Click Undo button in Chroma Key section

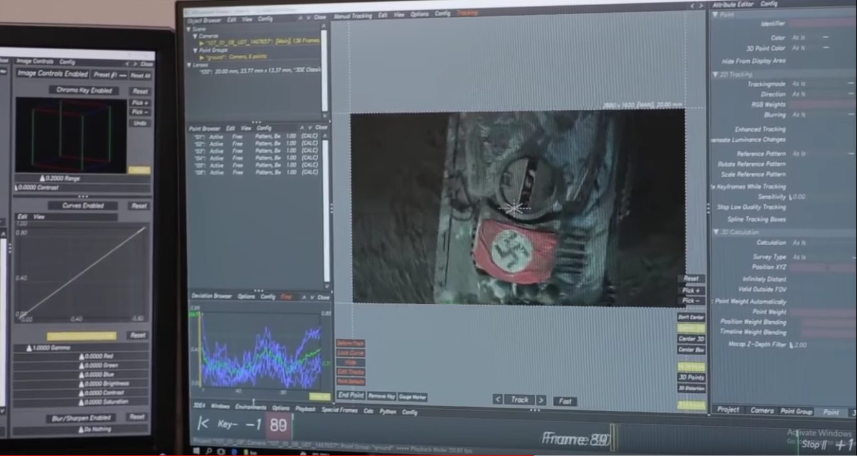pyautogui.click(x=140, y=123)
